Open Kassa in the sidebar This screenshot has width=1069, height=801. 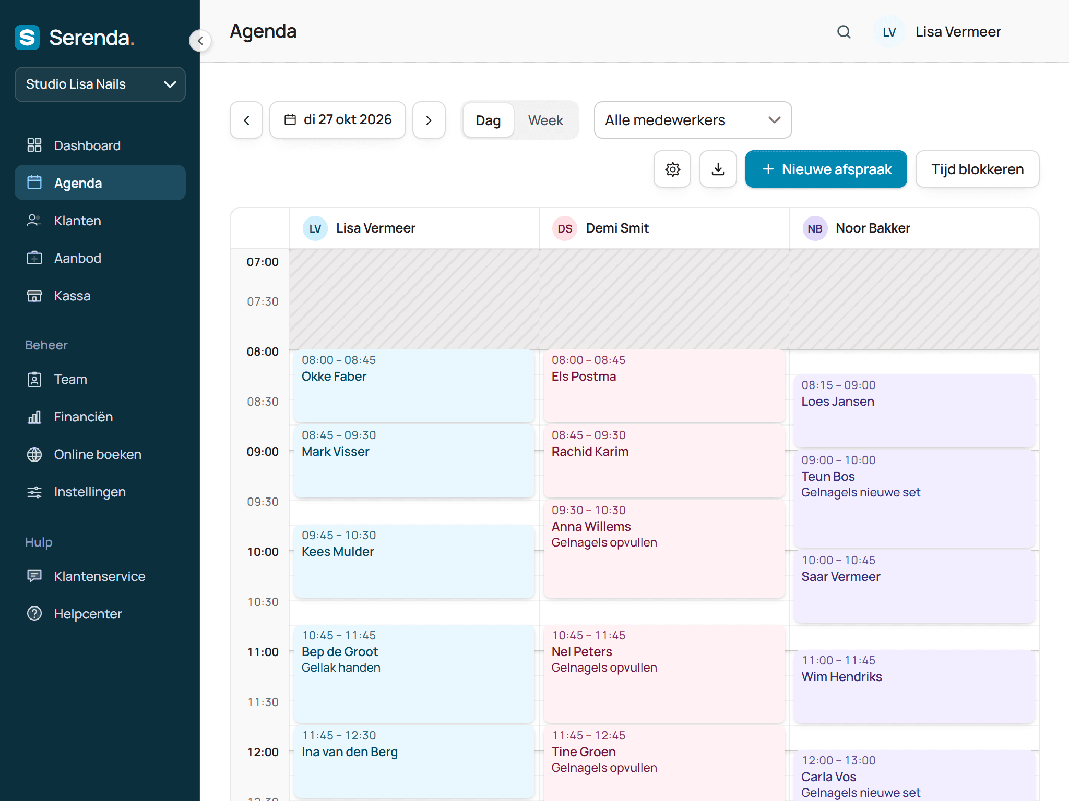(100, 295)
